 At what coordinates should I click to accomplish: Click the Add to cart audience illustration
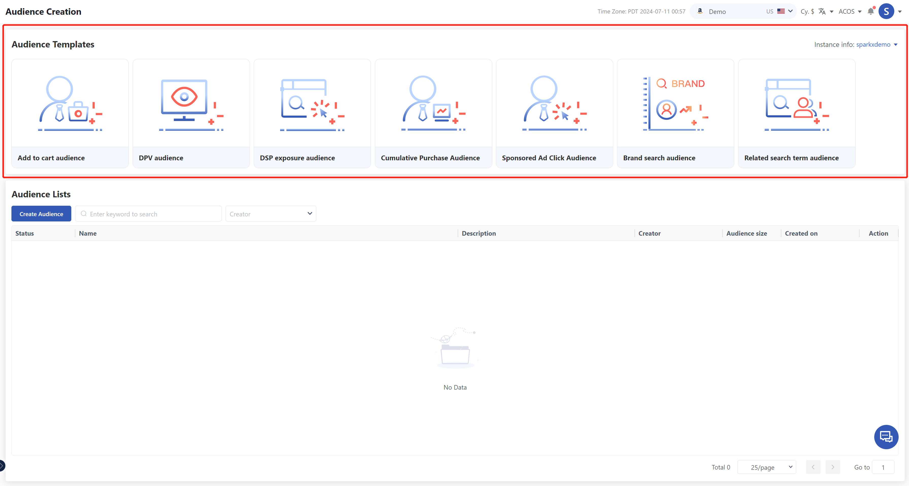70,103
